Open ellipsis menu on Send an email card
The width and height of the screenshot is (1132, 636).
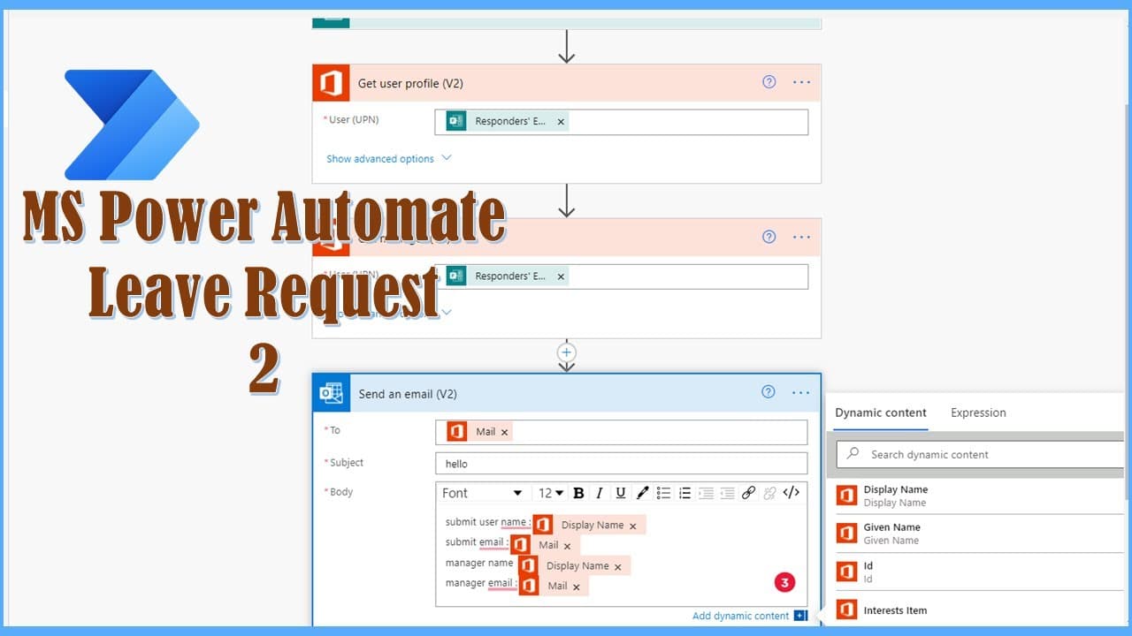click(801, 393)
